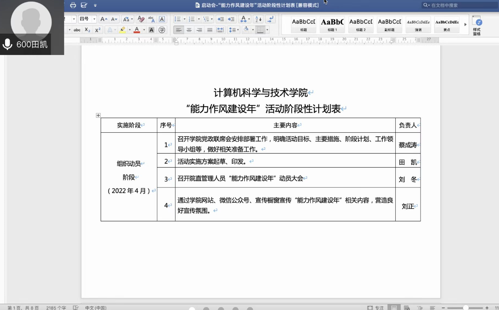Screen dimensions: 499x310
Task: Apply the 副标题 style
Action: pyautogui.click(x=389, y=24)
